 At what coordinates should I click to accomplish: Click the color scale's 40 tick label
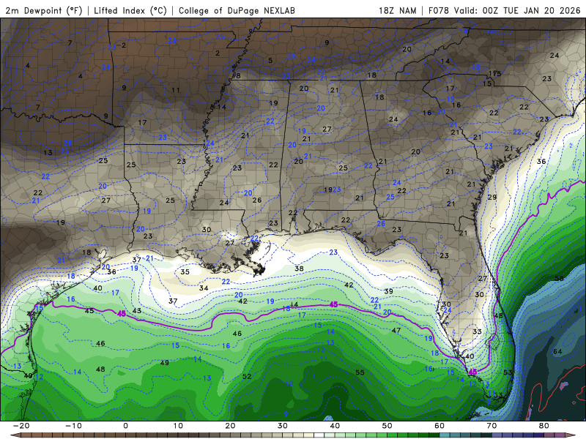pos(335,426)
